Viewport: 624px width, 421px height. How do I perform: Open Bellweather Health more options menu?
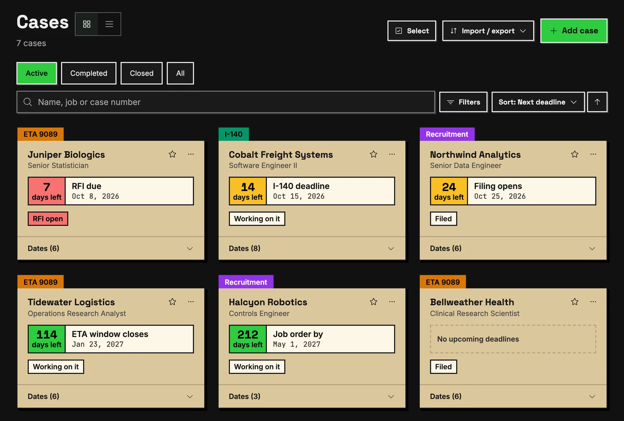pos(593,302)
